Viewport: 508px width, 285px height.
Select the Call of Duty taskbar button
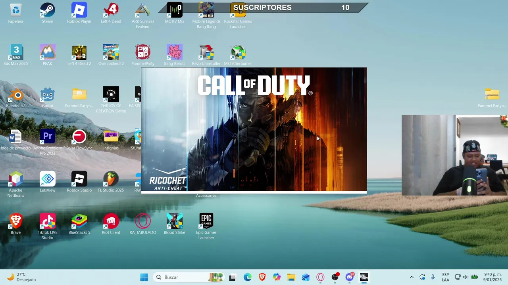click(364, 277)
